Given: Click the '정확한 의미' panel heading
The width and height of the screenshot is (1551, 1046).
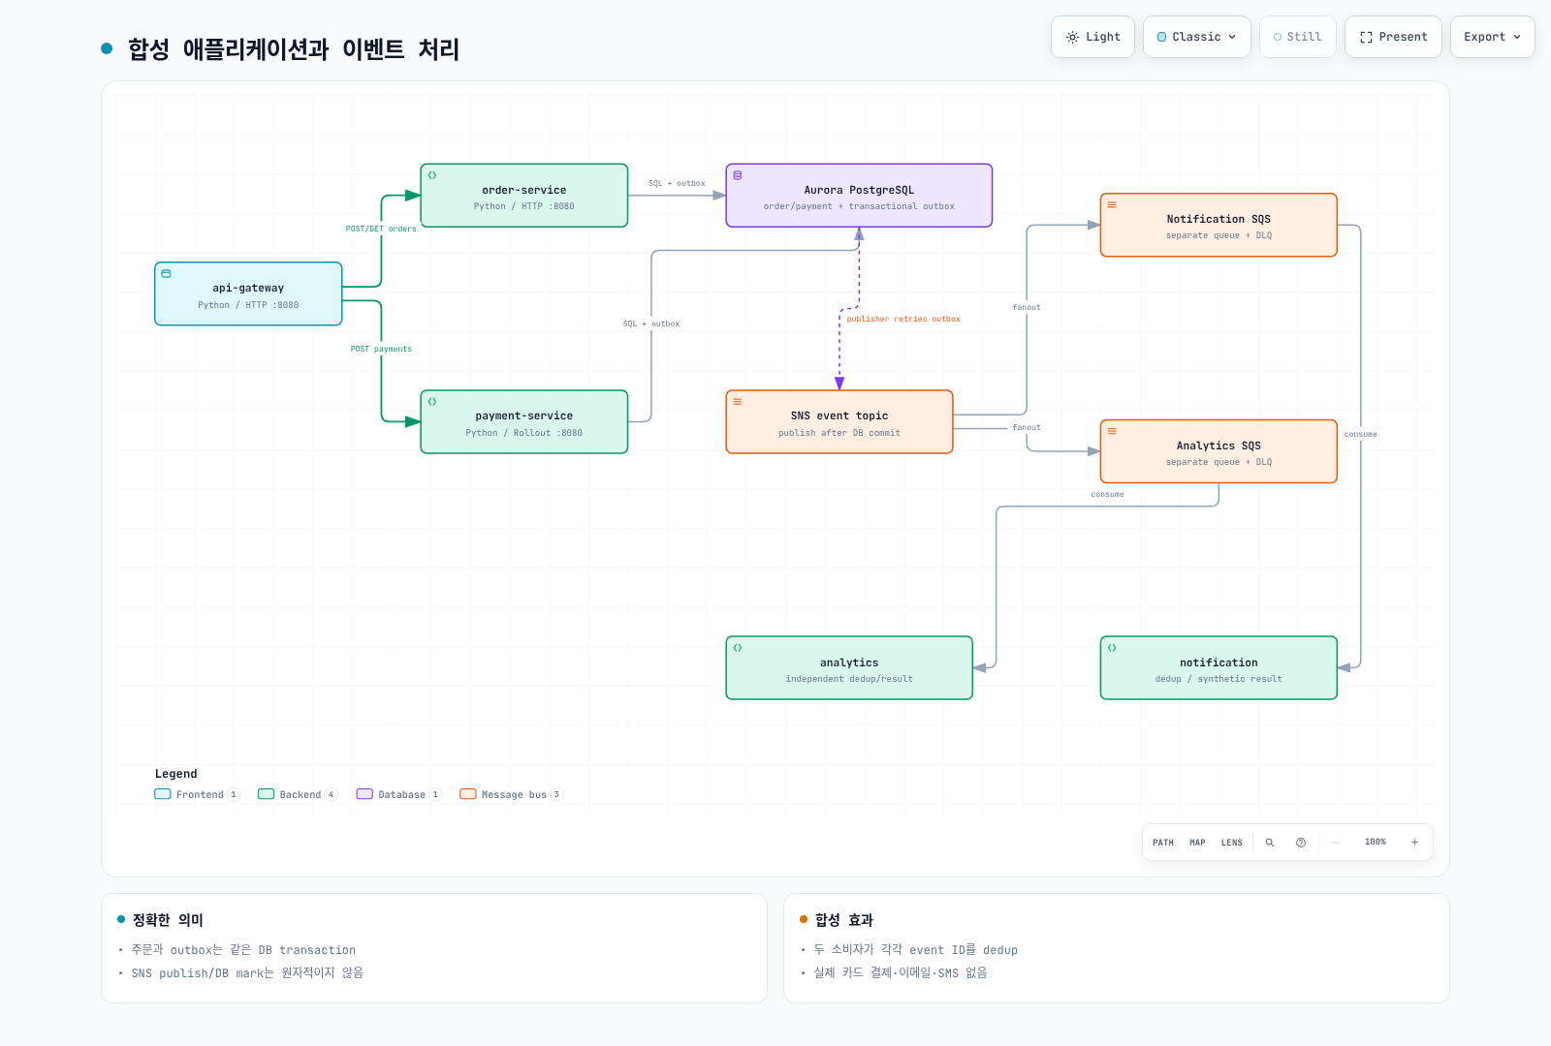Looking at the screenshot, I should click(x=168, y=920).
